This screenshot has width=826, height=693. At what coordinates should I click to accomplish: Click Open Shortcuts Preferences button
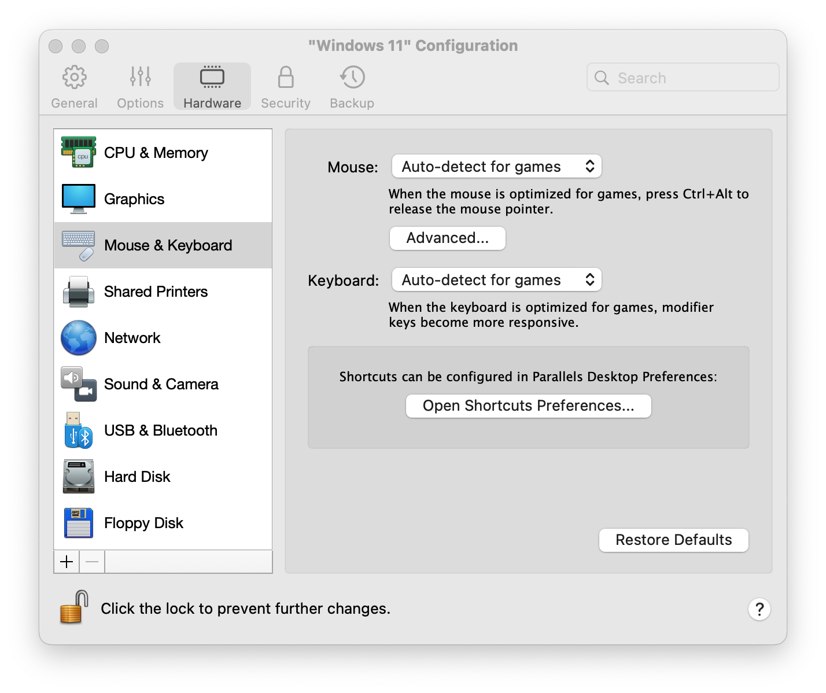click(528, 406)
